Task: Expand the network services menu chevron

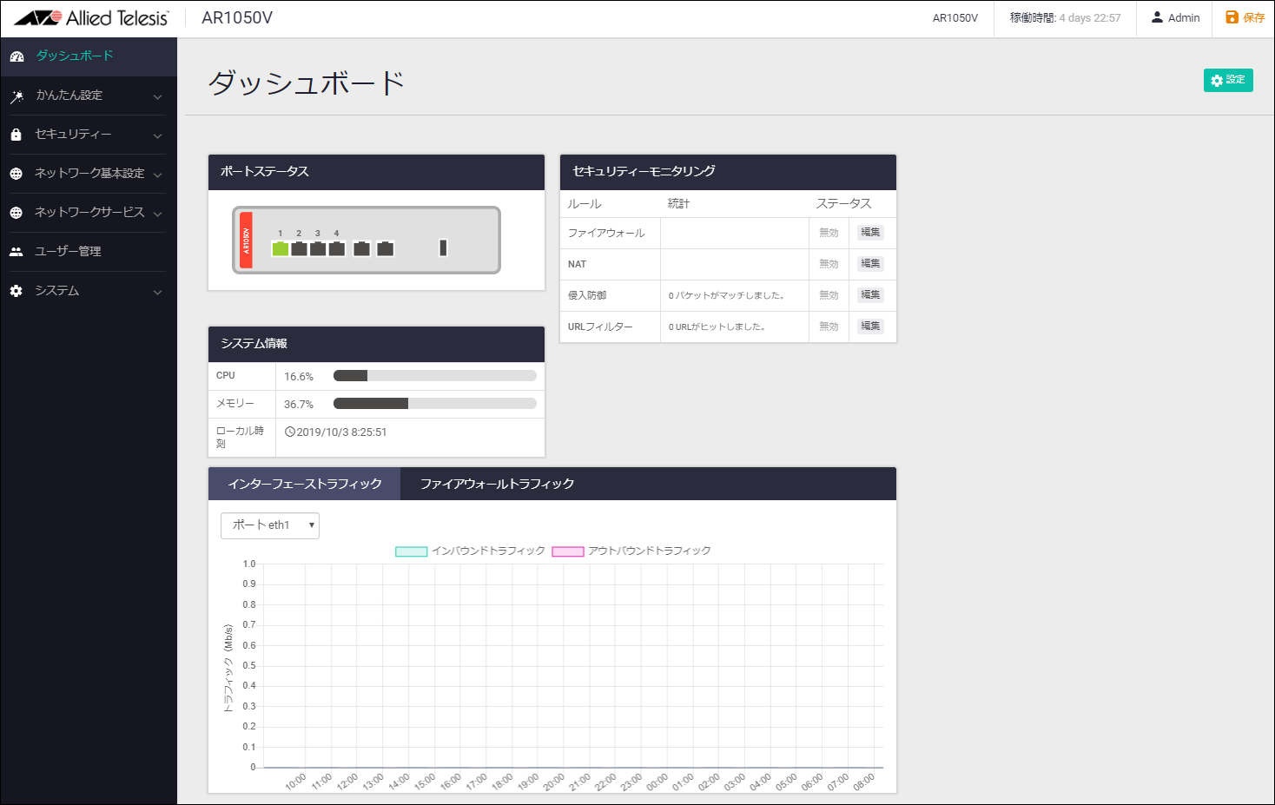Action: [x=157, y=214]
